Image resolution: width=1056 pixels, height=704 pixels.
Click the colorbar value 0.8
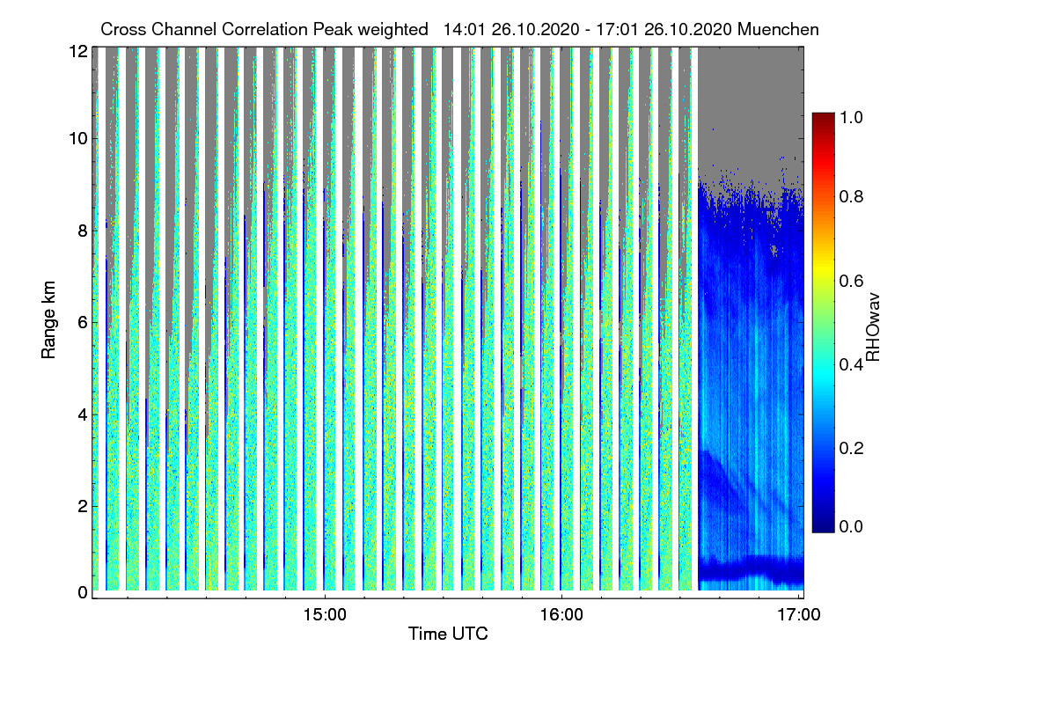point(852,196)
